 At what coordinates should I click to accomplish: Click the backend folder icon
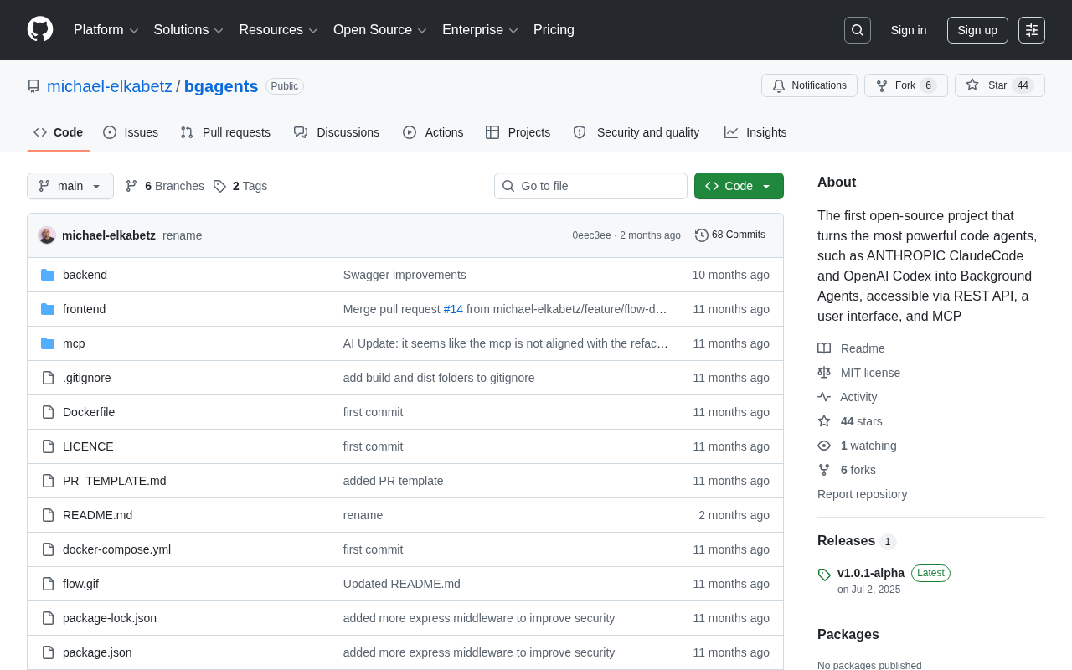tap(48, 275)
